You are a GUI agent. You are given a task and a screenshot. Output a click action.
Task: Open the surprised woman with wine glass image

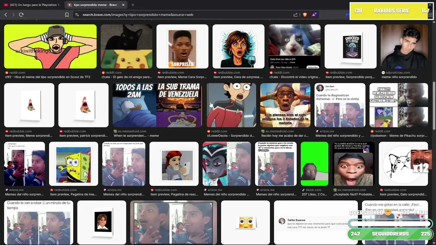(238, 46)
